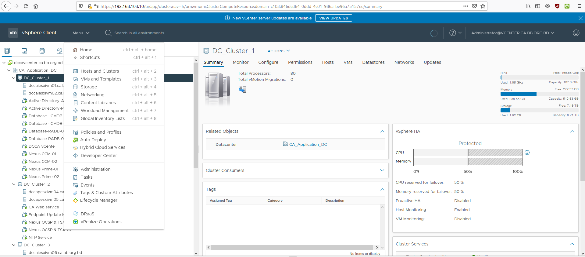The height and width of the screenshot is (257, 585).
Task: Click the Storage usage bar
Action: (x=539, y=110)
